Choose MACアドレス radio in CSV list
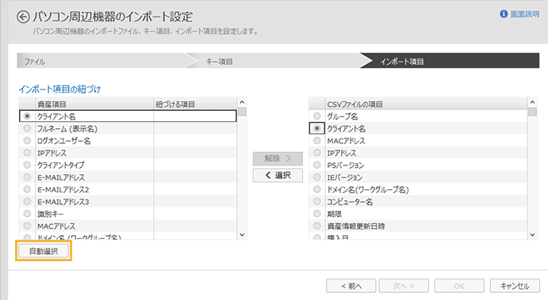 click(x=317, y=141)
